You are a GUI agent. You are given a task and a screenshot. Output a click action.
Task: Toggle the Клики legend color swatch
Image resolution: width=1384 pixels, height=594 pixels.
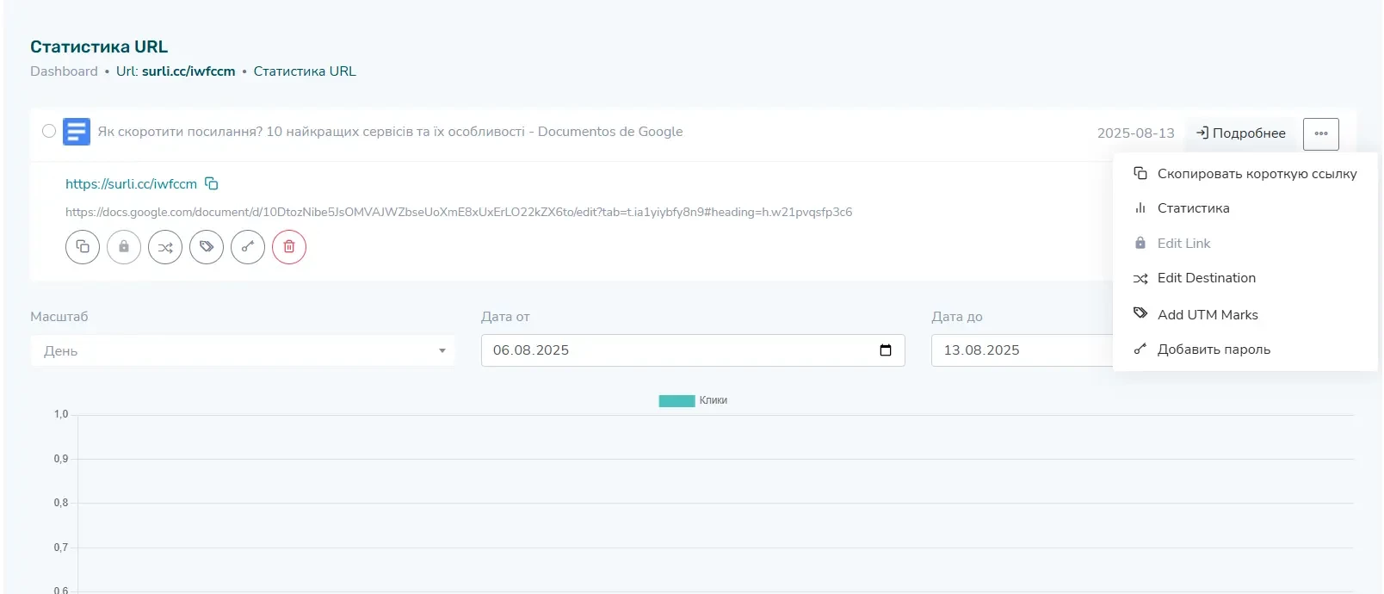[x=677, y=400]
